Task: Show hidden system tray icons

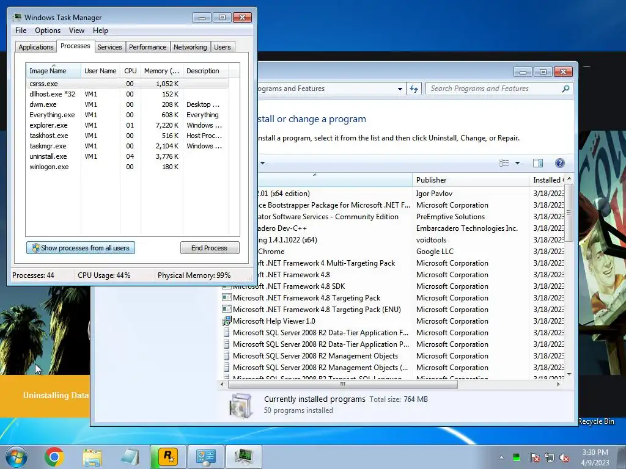Action: click(x=501, y=457)
